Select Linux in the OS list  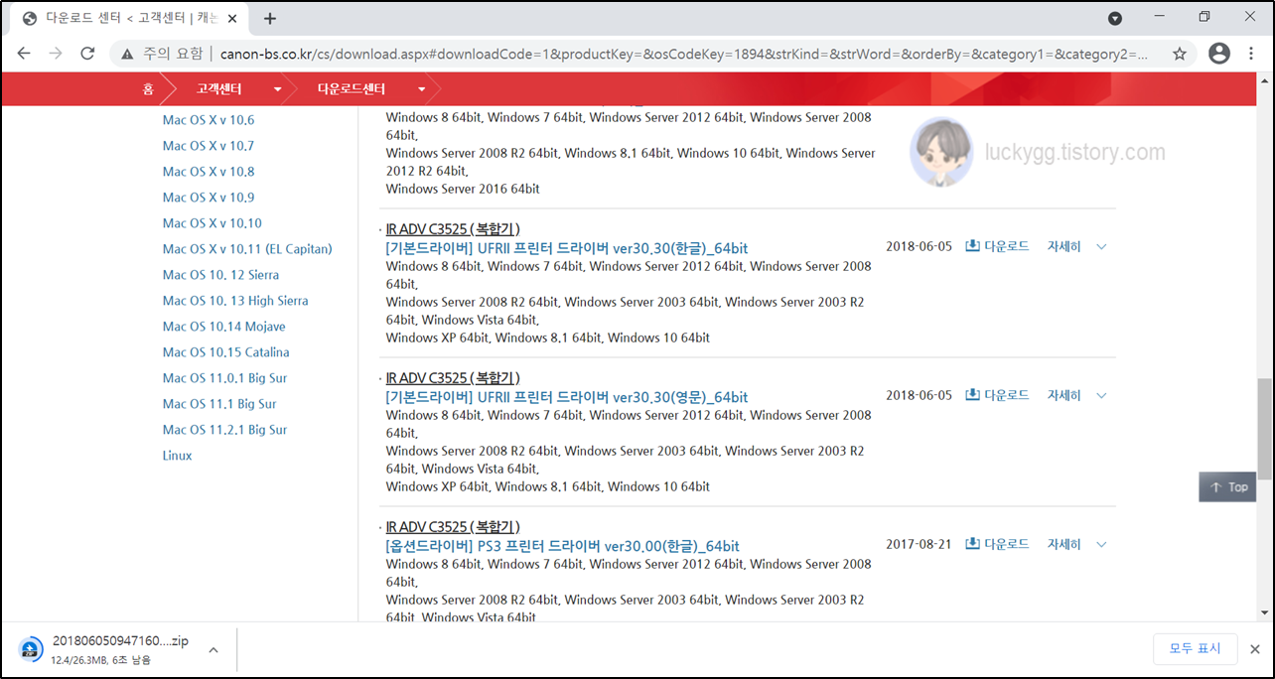tap(178, 456)
